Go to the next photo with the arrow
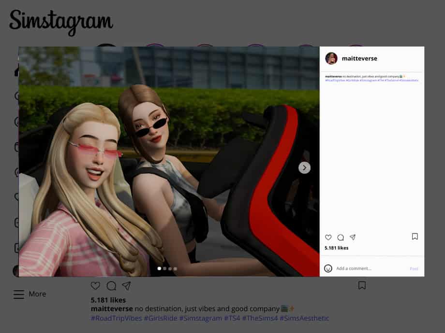 (x=304, y=167)
